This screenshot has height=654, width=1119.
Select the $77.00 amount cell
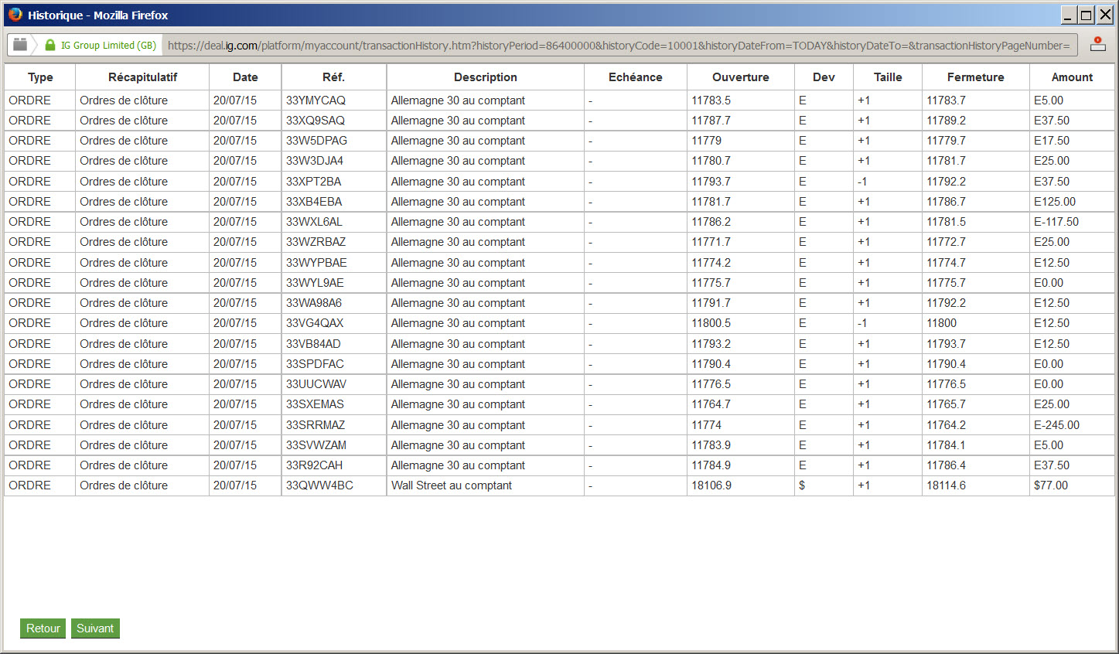[x=1072, y=485]
